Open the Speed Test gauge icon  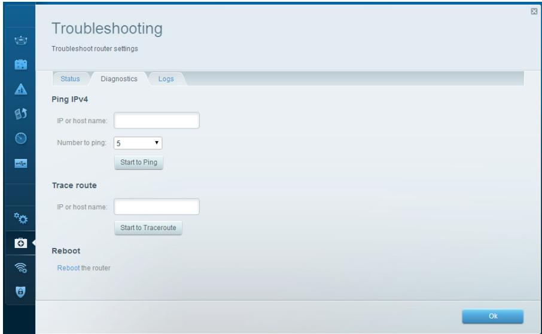[x=21, y=138]
